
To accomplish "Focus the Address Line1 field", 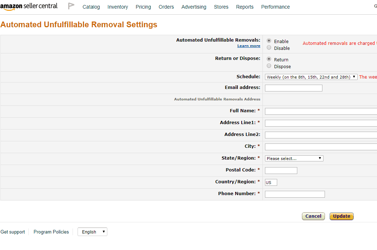I will (321, 123).
